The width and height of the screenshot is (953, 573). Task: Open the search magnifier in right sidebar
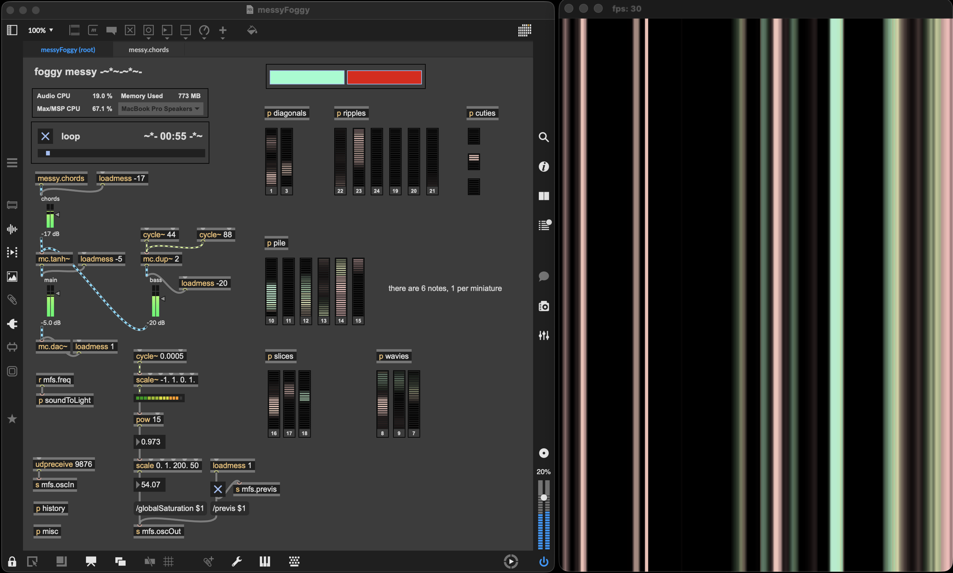click(544, 137)
